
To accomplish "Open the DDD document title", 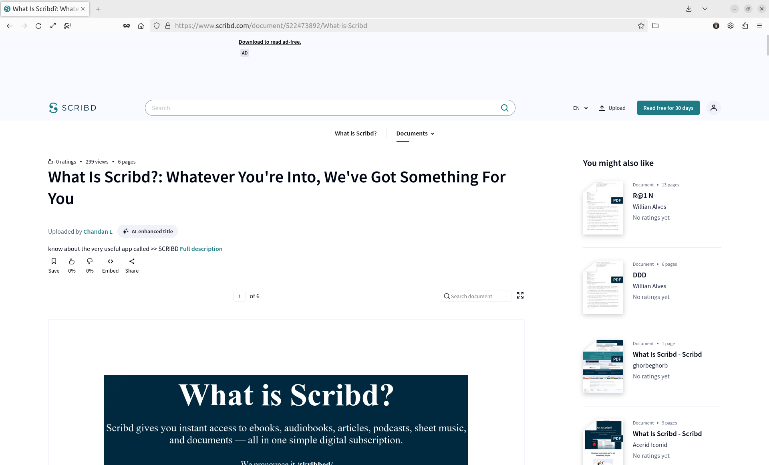I will [x=639, y=275].
